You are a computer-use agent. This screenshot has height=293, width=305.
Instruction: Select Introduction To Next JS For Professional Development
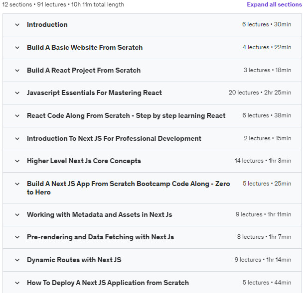pyautogui.click(x=114, y=138)
